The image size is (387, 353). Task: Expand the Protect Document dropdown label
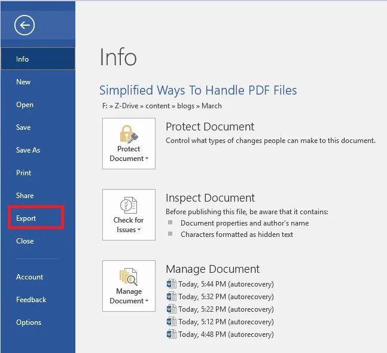[x=129, y=154]
